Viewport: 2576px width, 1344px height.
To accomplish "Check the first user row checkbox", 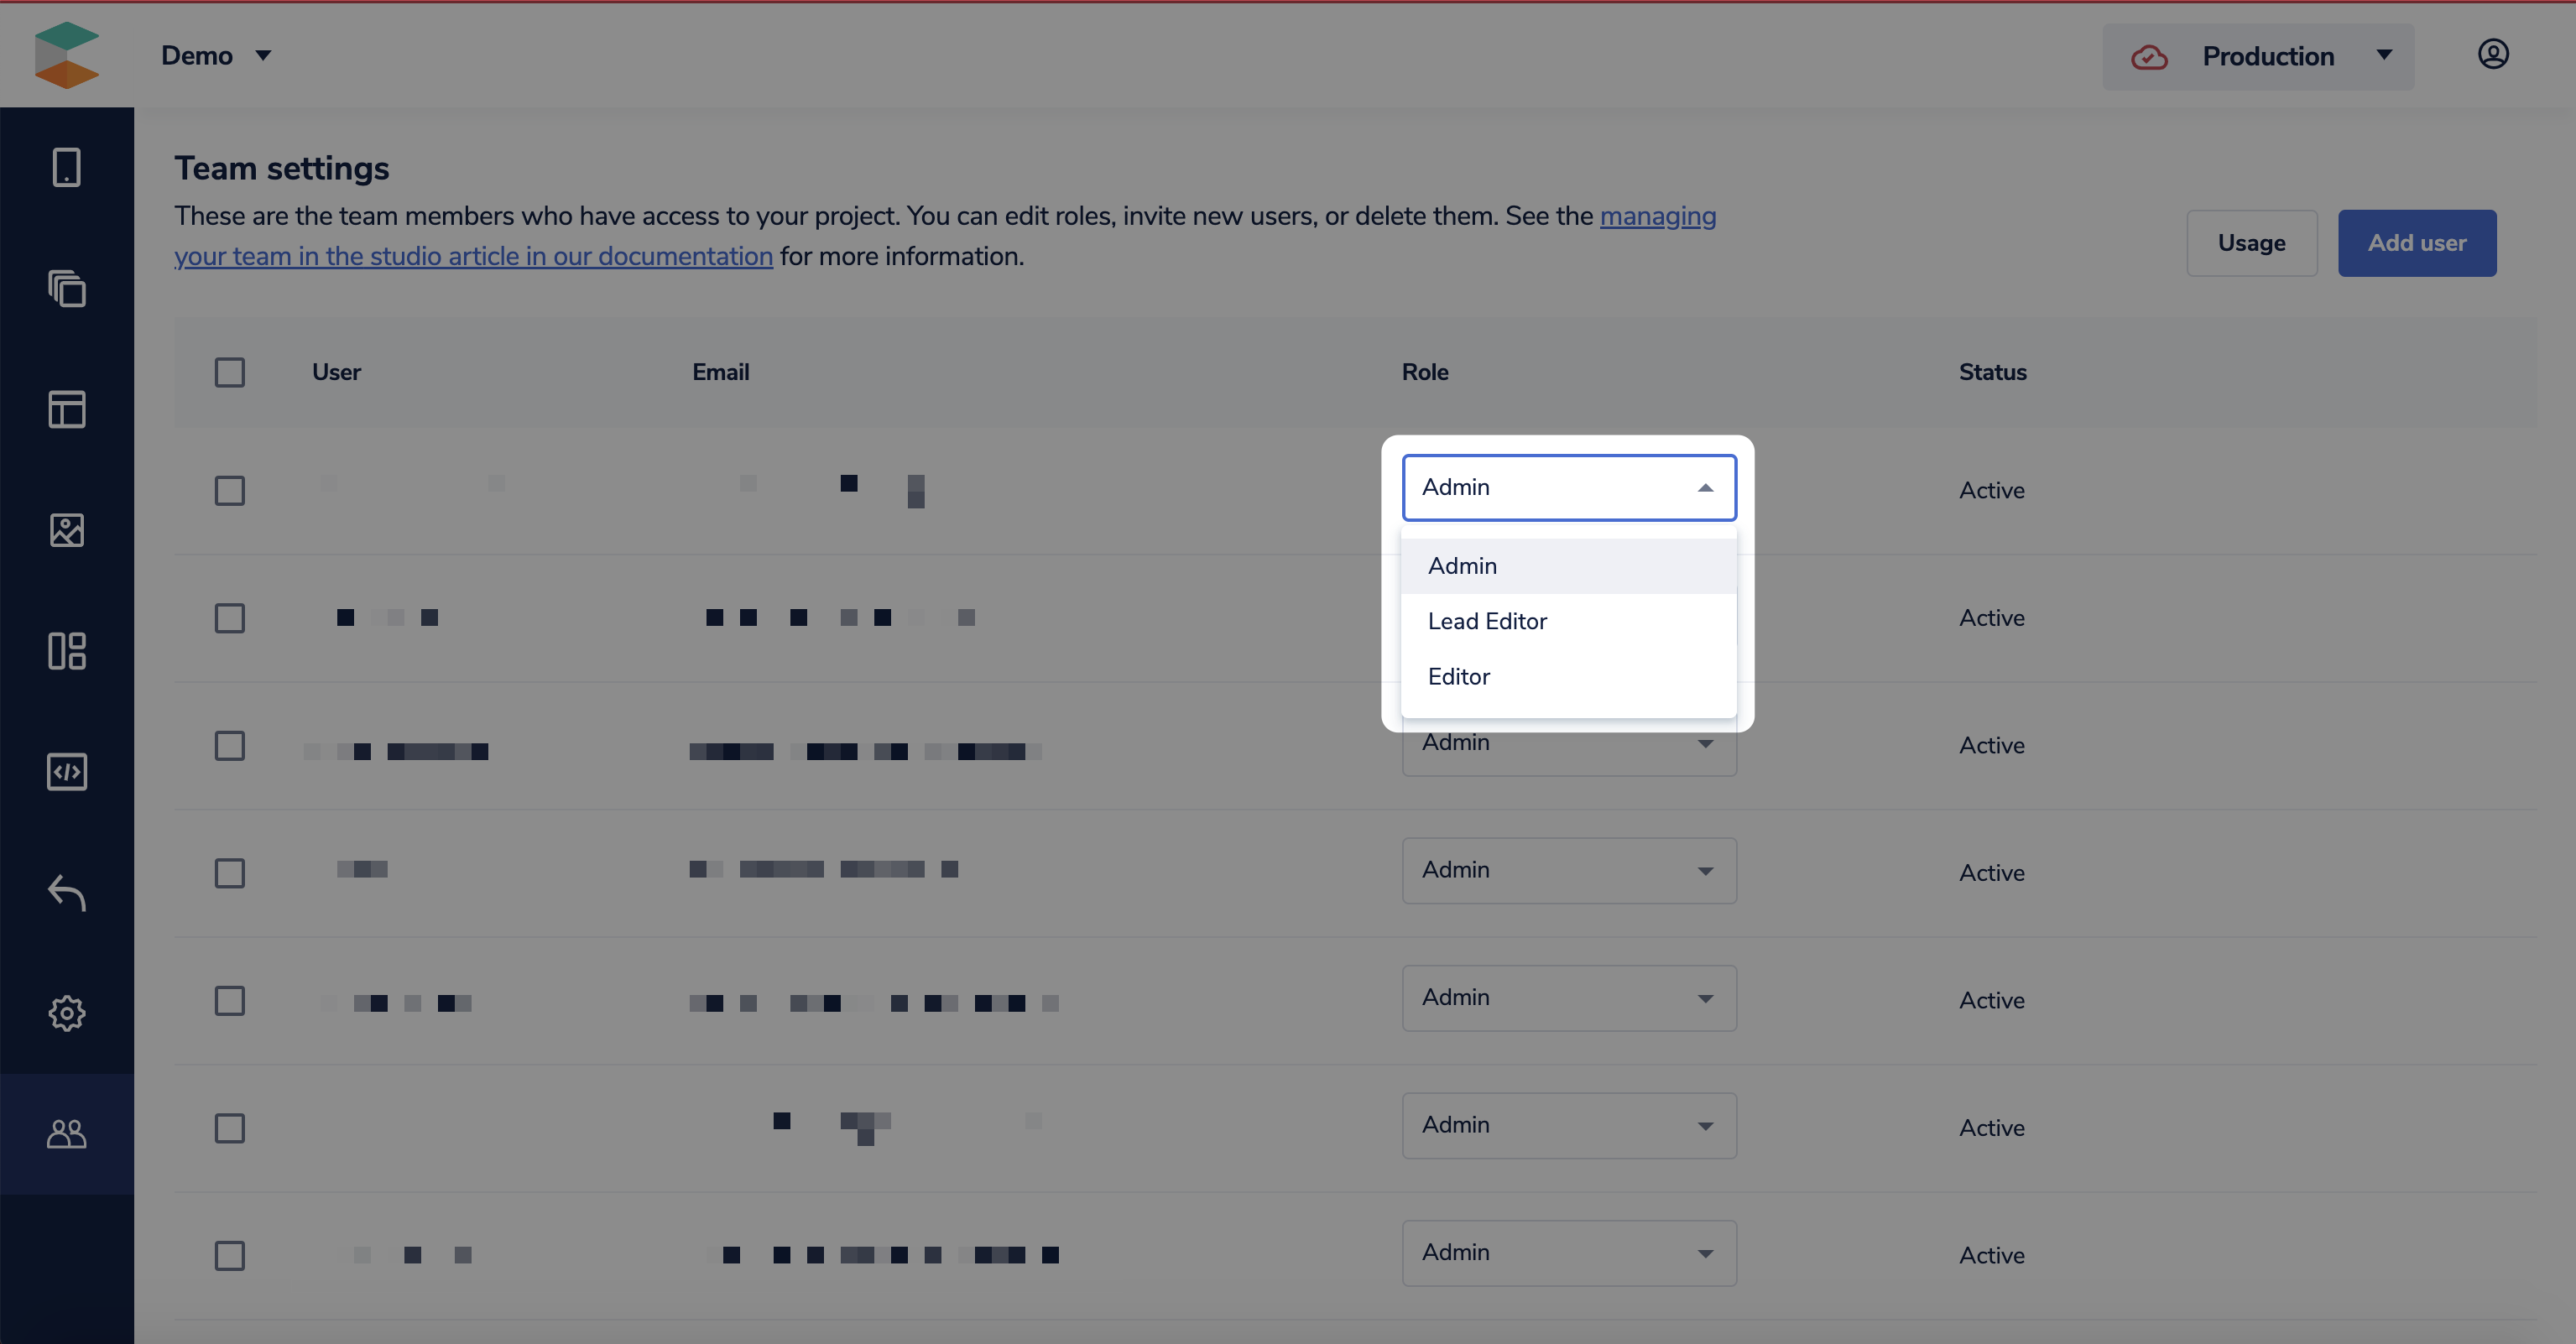I will pyautogui.click(x=229, y=490).
